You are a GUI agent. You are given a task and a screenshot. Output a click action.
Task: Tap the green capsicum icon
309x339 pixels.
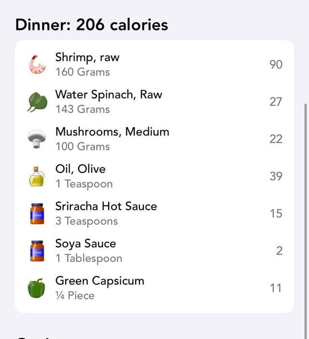tap(36, 288)
